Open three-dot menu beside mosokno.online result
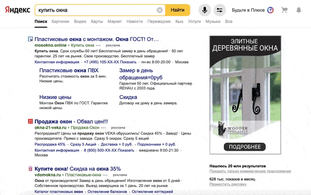 (x=98, y=45)
